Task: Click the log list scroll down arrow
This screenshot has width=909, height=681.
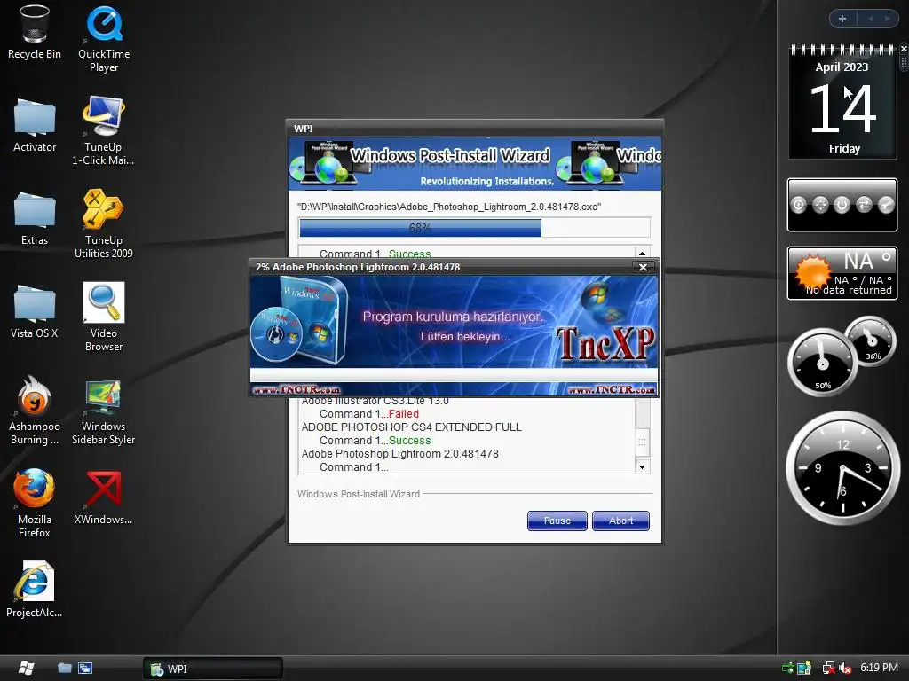Action: [642, 466]
